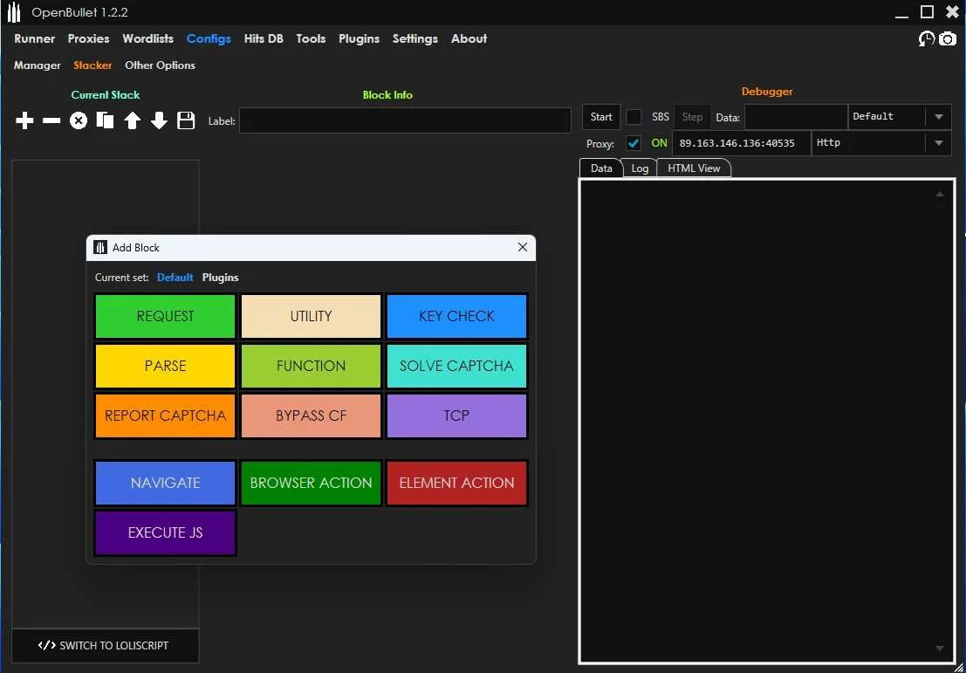966x673 pixels.
Task: Open the screenshot camera icon
Action: point(948,39)
